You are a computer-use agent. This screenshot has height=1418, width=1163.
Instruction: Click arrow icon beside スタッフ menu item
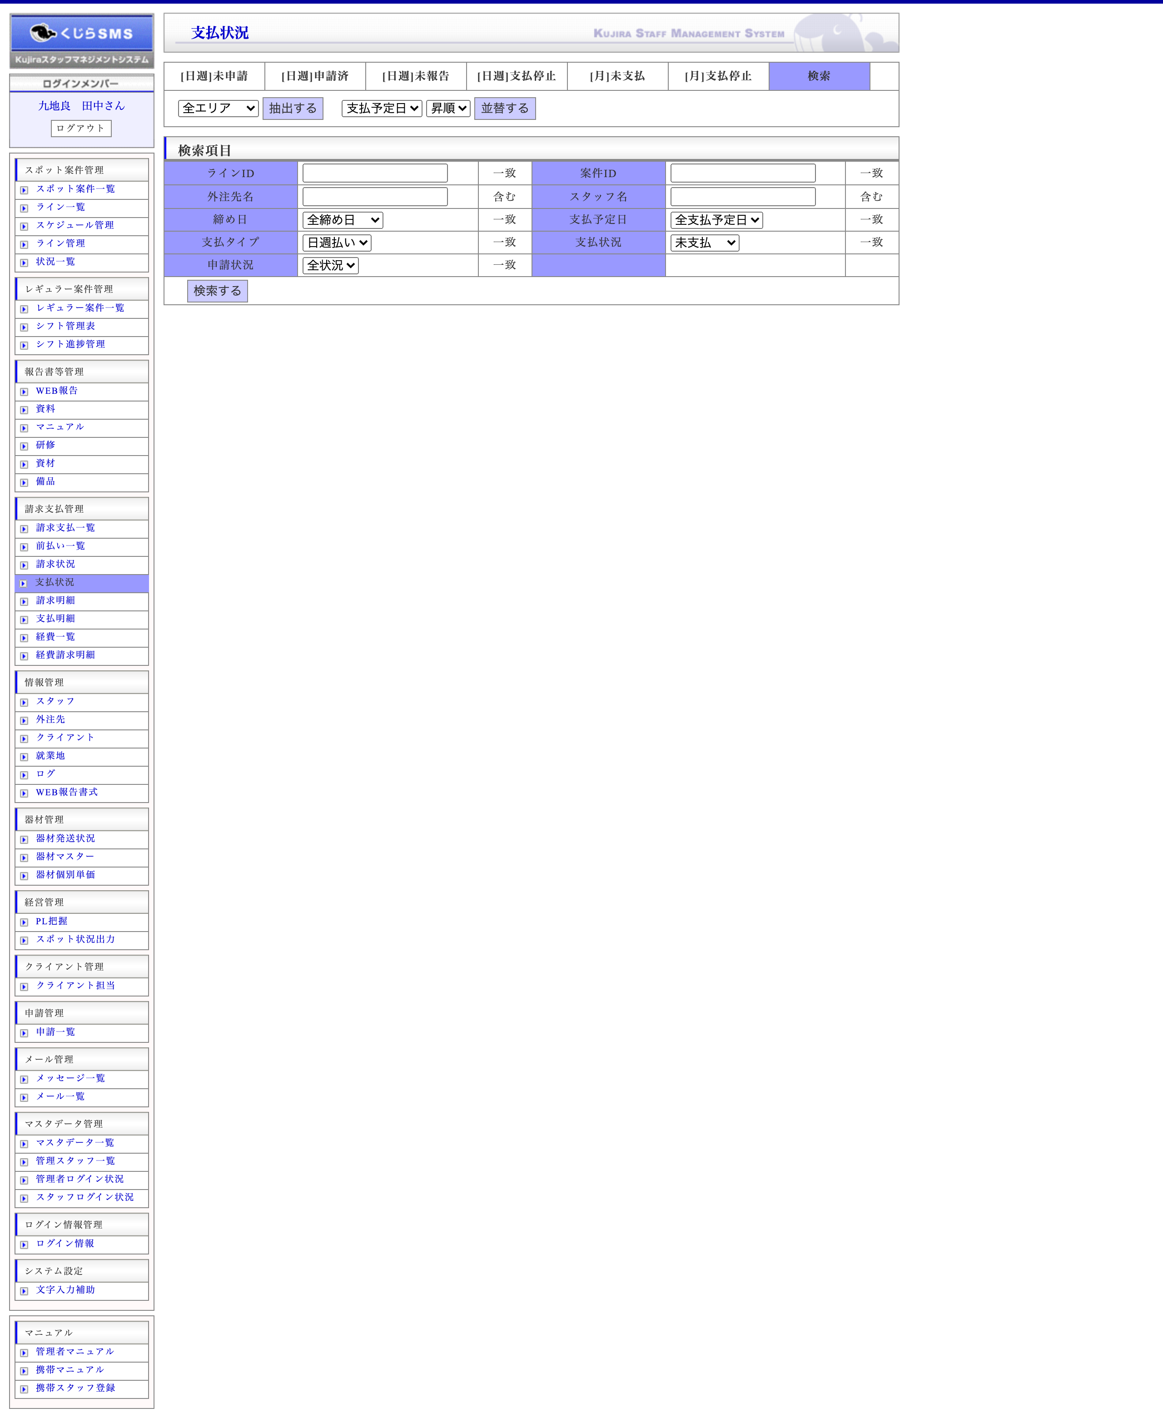click(x=24, y=703)
